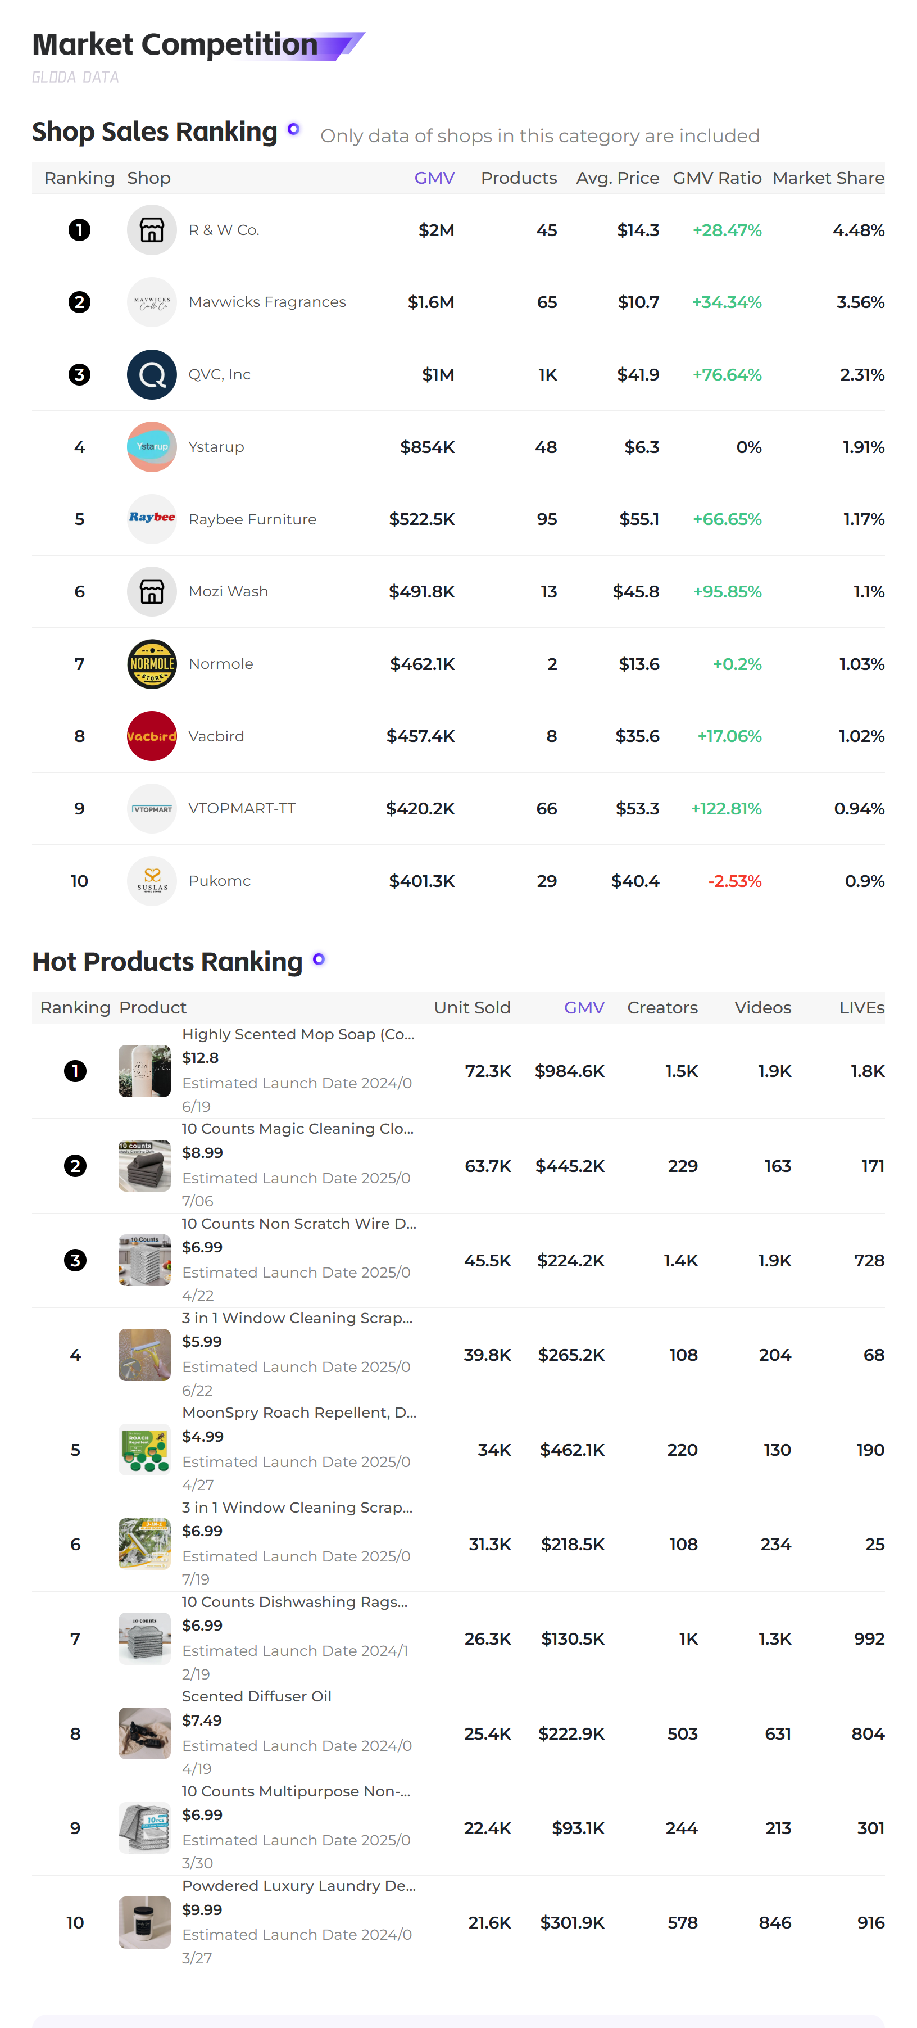Click the VTOPMART-TT shop logo
Image resolution: width=917 pixels, height=2028 pixels.
[152, 808]
